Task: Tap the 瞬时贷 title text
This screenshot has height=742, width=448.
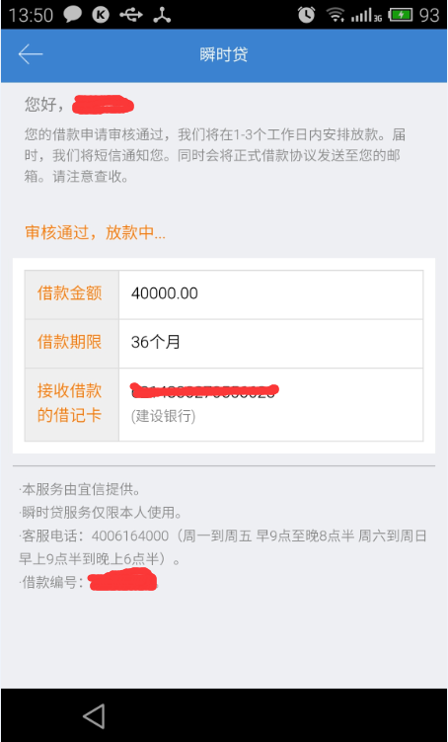Action: point(224,55)
